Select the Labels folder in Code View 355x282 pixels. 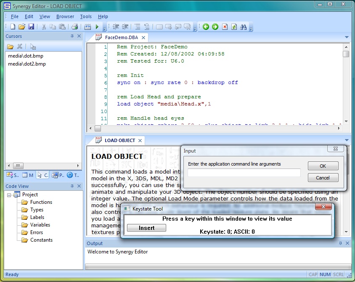37,217
